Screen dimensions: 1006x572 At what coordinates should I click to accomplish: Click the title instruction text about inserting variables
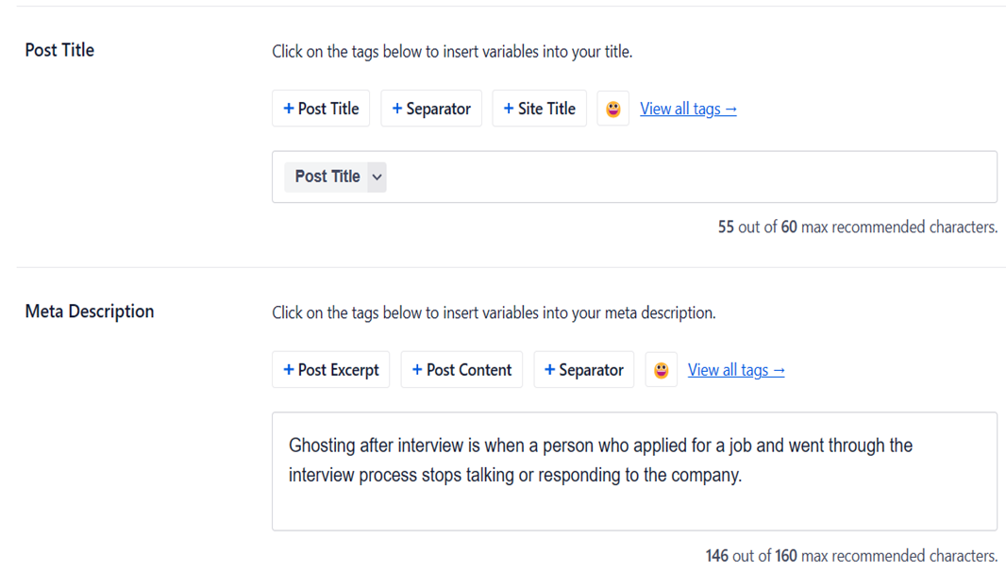coord(452,51)
